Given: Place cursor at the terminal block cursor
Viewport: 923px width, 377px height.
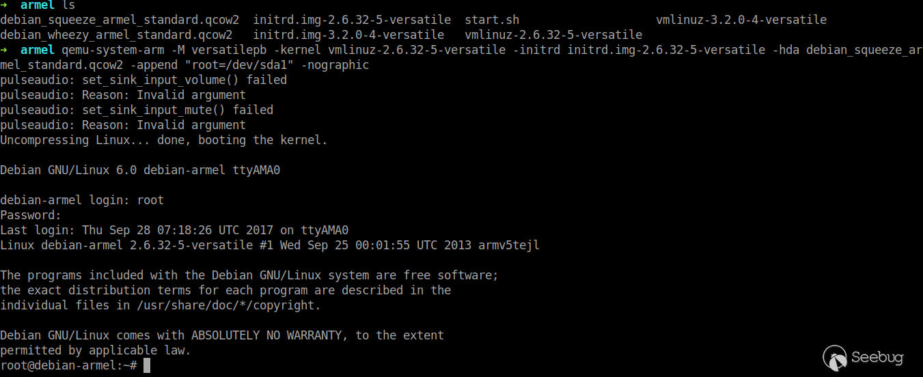Looking at the screenshot, I should coord(146,365).
